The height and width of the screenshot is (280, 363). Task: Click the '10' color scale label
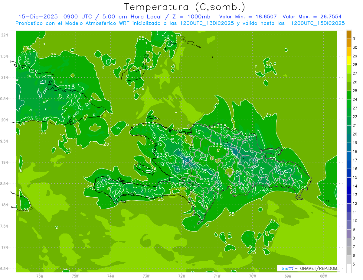click(x=355, y=221)
